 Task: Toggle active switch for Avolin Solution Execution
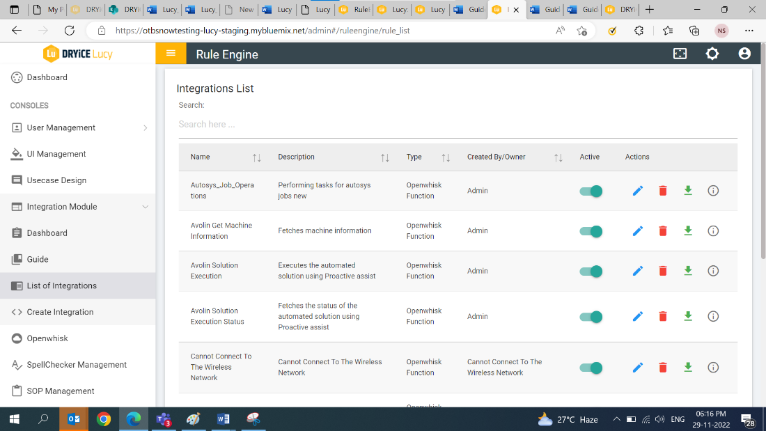[591, 271]
